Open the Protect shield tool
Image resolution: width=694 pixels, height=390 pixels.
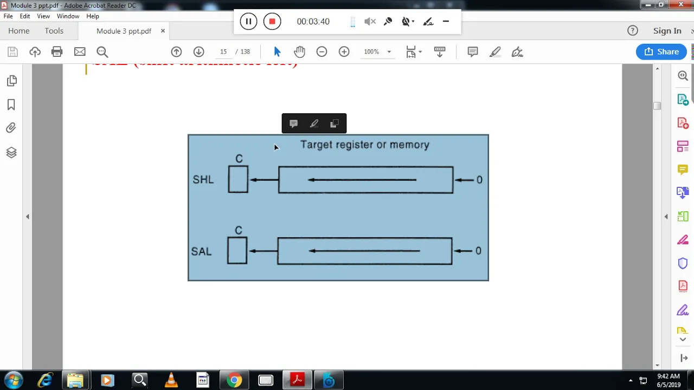tap(683, 263)
